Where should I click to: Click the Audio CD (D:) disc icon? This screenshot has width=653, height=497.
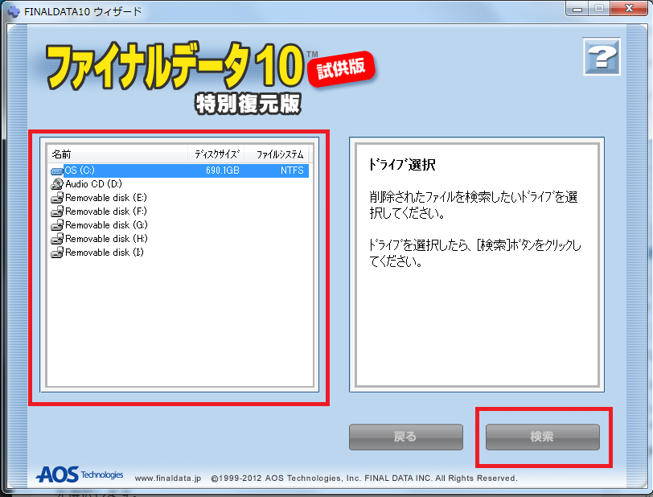coord(56,184)
